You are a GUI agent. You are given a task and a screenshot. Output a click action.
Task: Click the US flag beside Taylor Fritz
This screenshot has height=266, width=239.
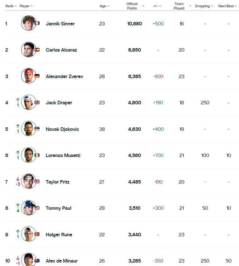click(x=37, y=182)
